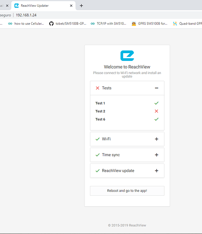
Task: Open the tobek/SM5100B-GP... GitHub bookmark
Action: pos(68,23)
